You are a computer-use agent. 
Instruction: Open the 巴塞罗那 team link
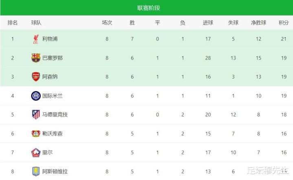tap(53, 58)
